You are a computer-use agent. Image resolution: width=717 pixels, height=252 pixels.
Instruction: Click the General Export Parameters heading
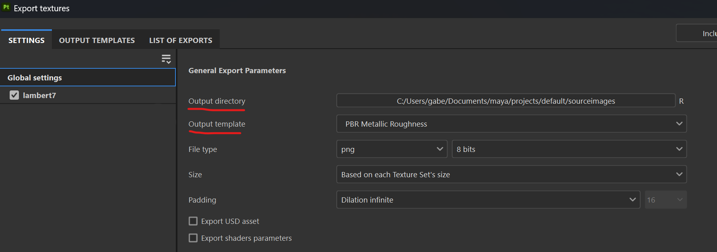pyautogui.click(x=237, y=70)
